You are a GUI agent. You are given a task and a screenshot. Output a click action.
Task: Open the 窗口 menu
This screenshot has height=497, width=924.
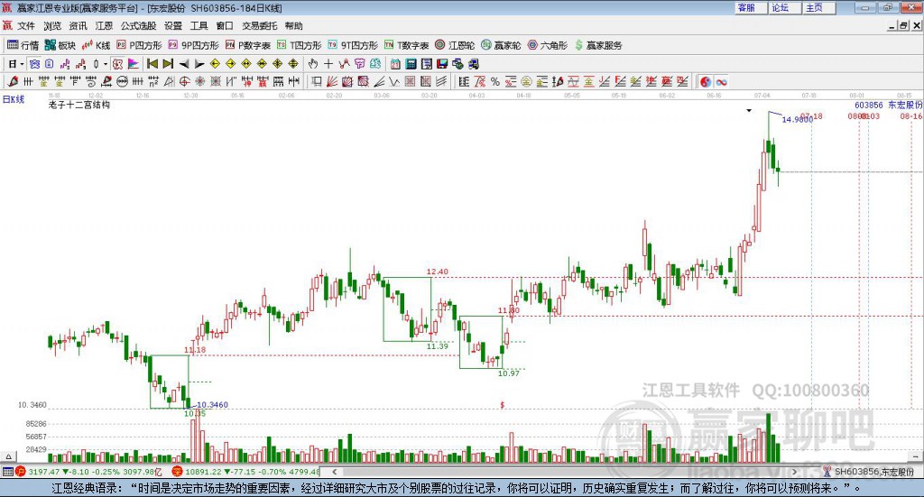click(x=225, y=26)
